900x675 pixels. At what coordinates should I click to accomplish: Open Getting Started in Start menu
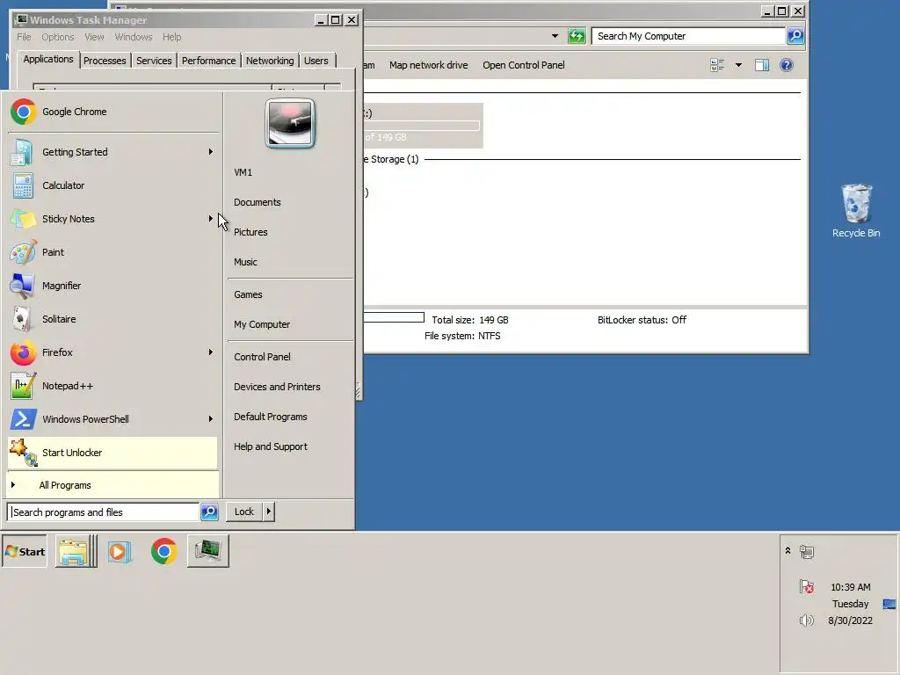tap(113, 152)
